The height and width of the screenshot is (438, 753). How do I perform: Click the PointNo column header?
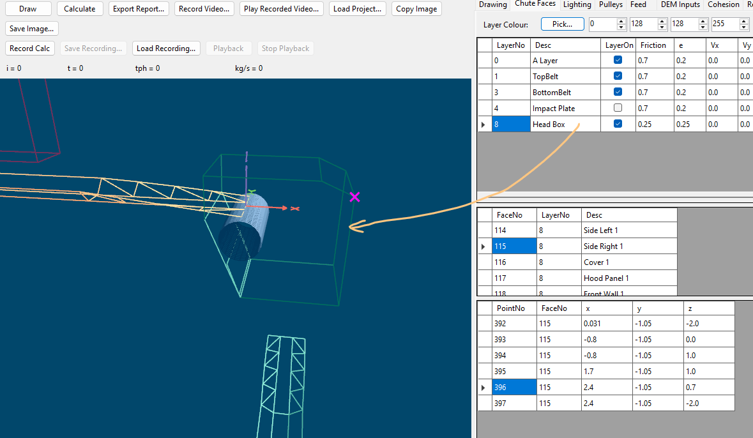coord(514,308)
